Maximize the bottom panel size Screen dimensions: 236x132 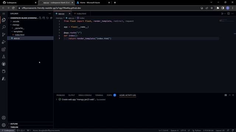pos(230,95)
